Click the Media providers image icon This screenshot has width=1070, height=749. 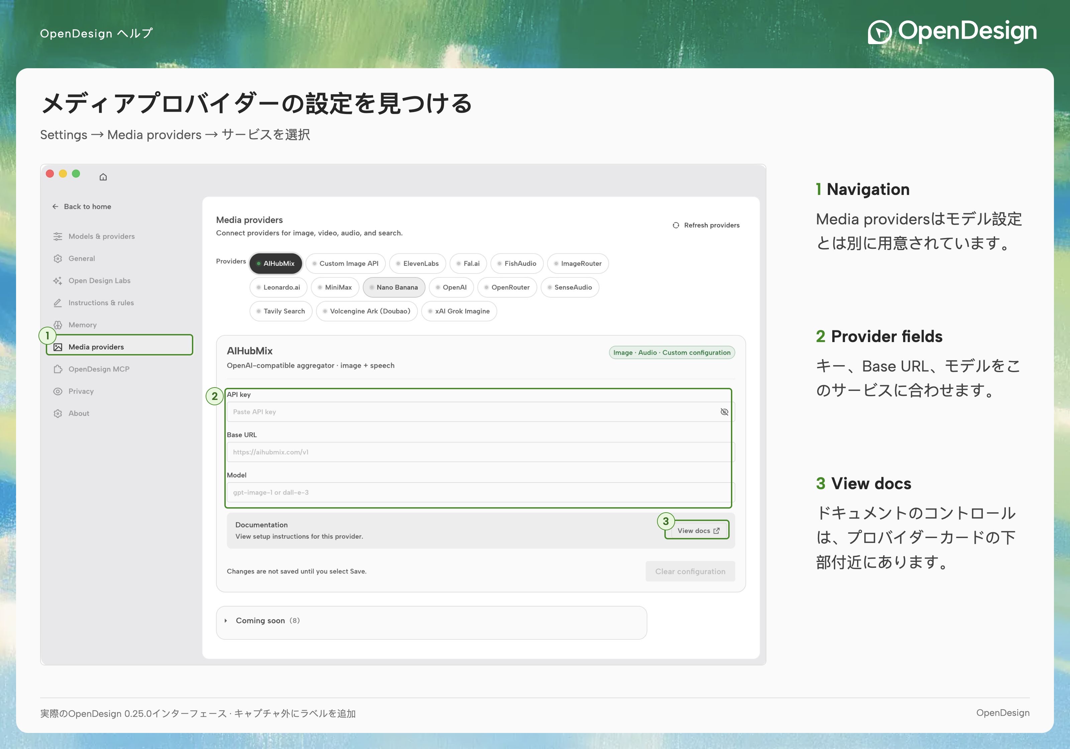(58, 347)
